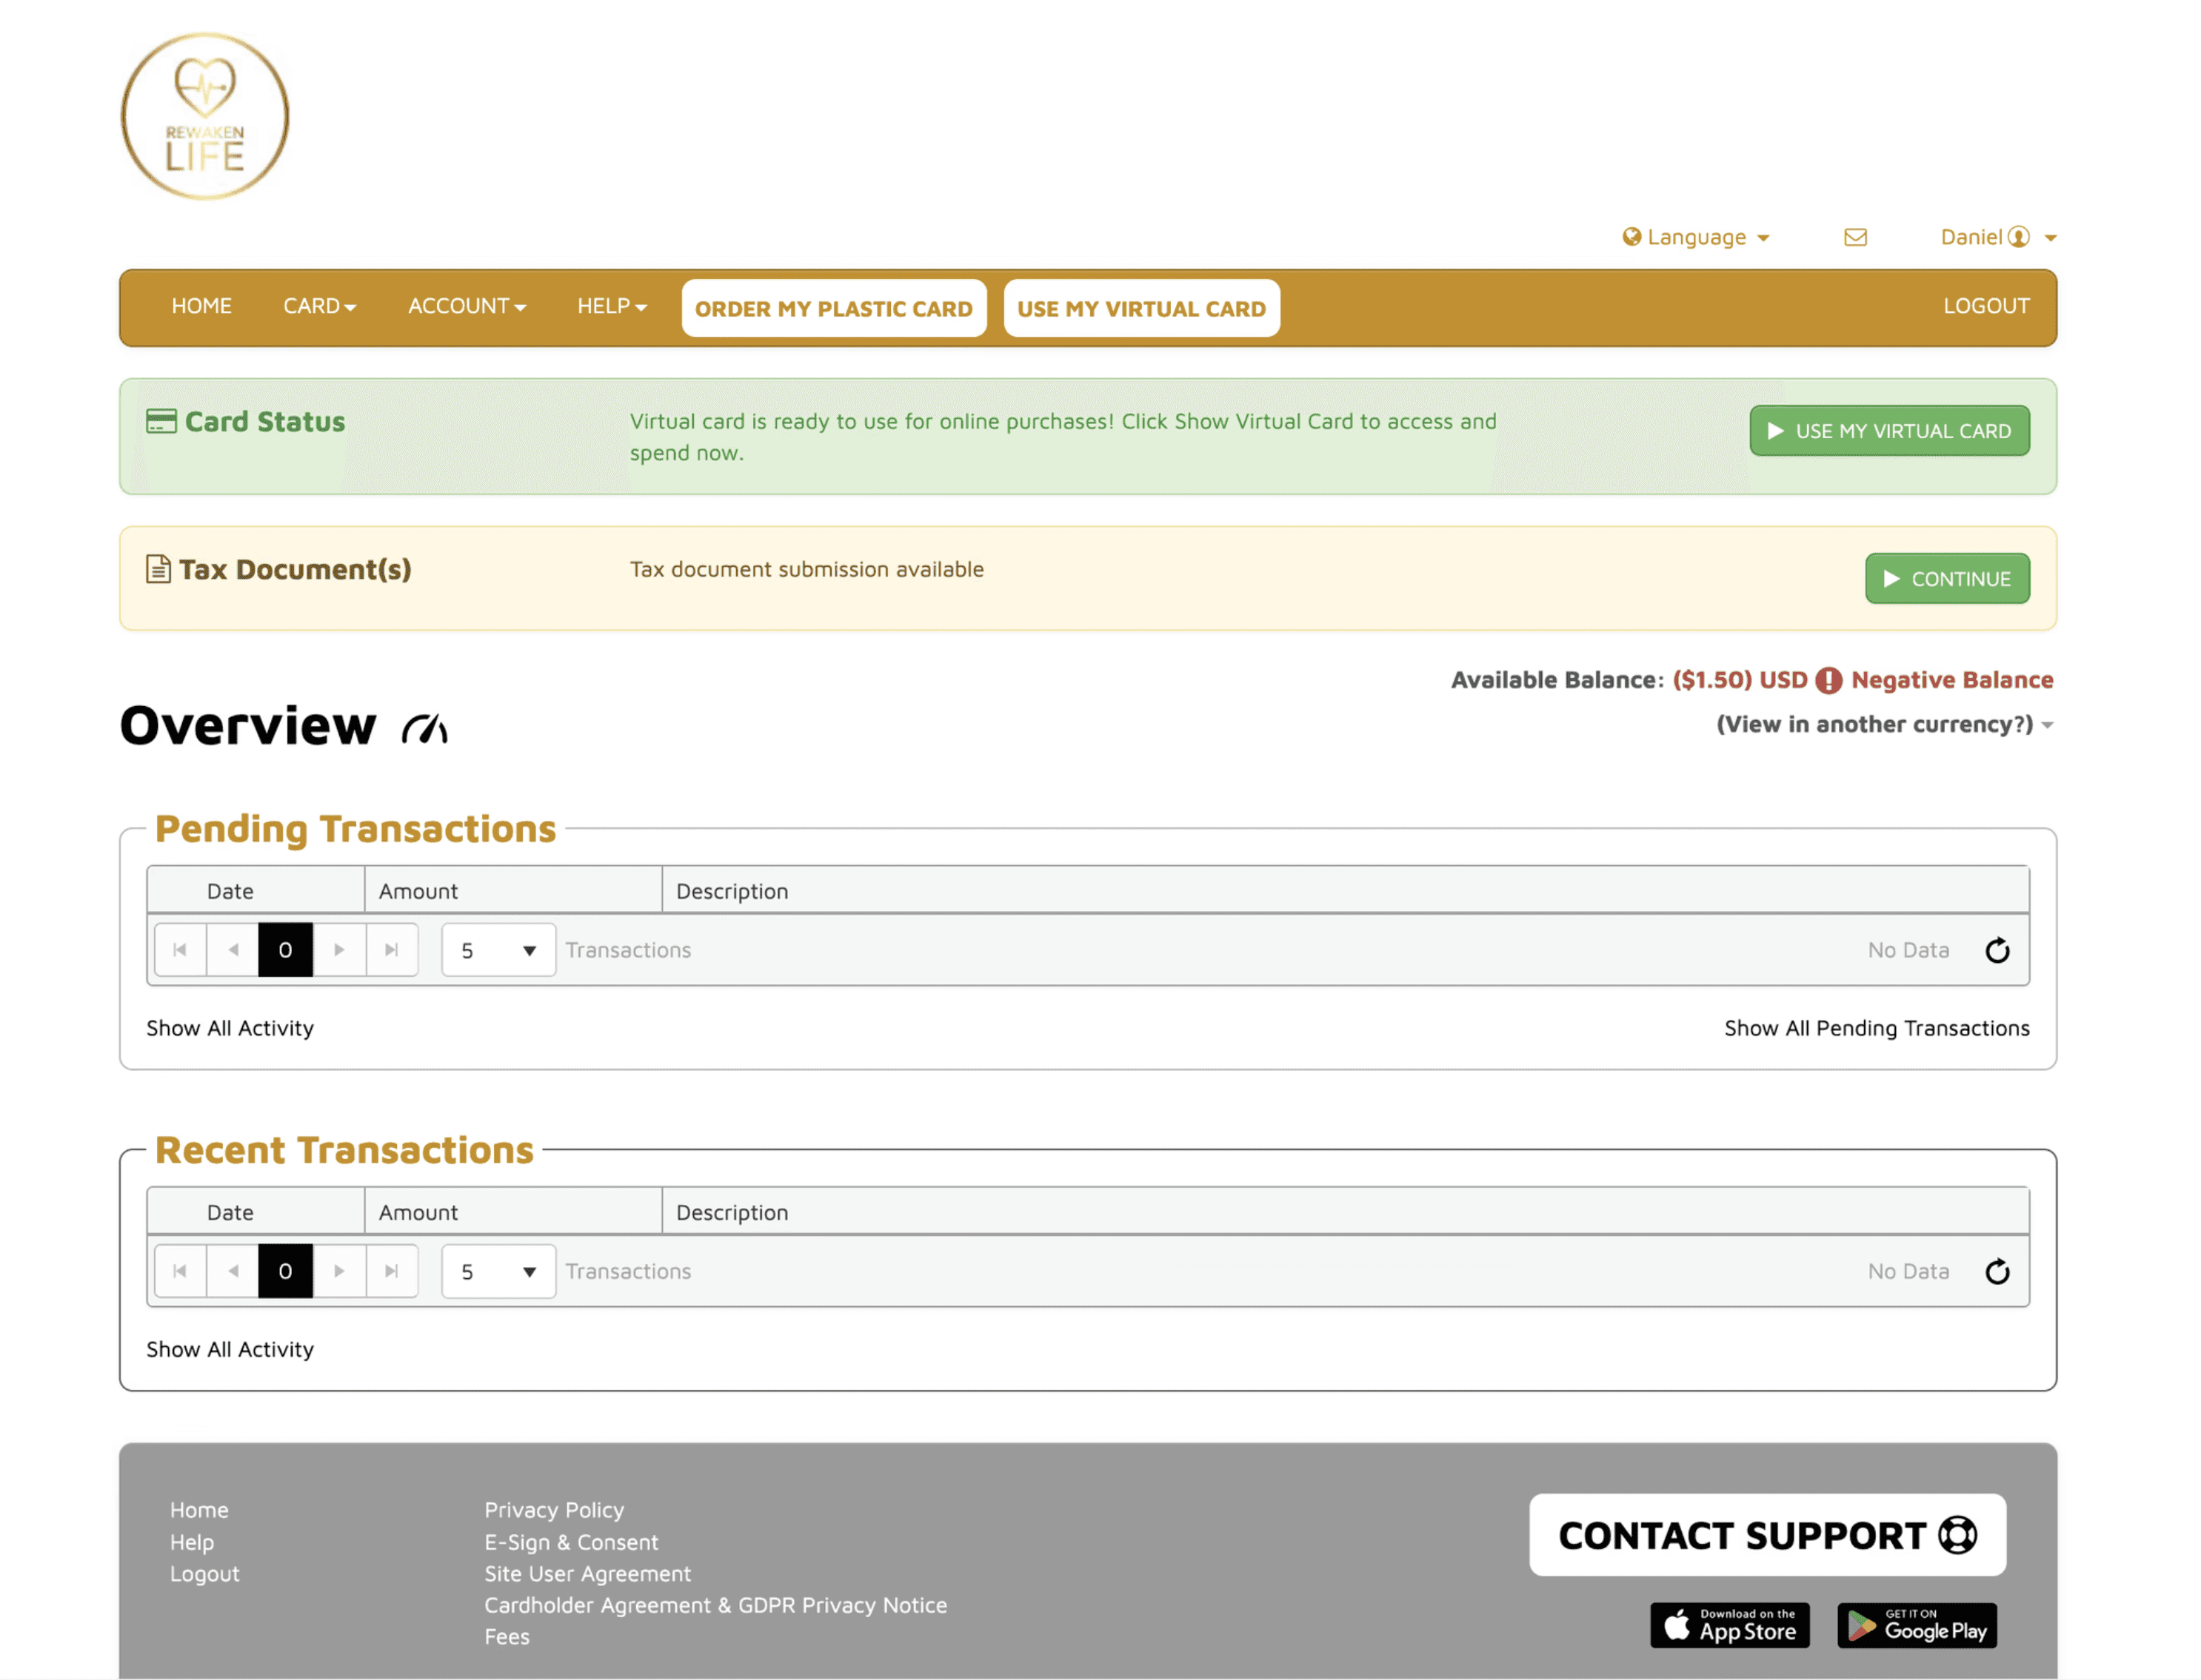This screenshot has height=1680, width=2201.
Task: Open the App Store download badge
Action: [x=1730, y=1625]
